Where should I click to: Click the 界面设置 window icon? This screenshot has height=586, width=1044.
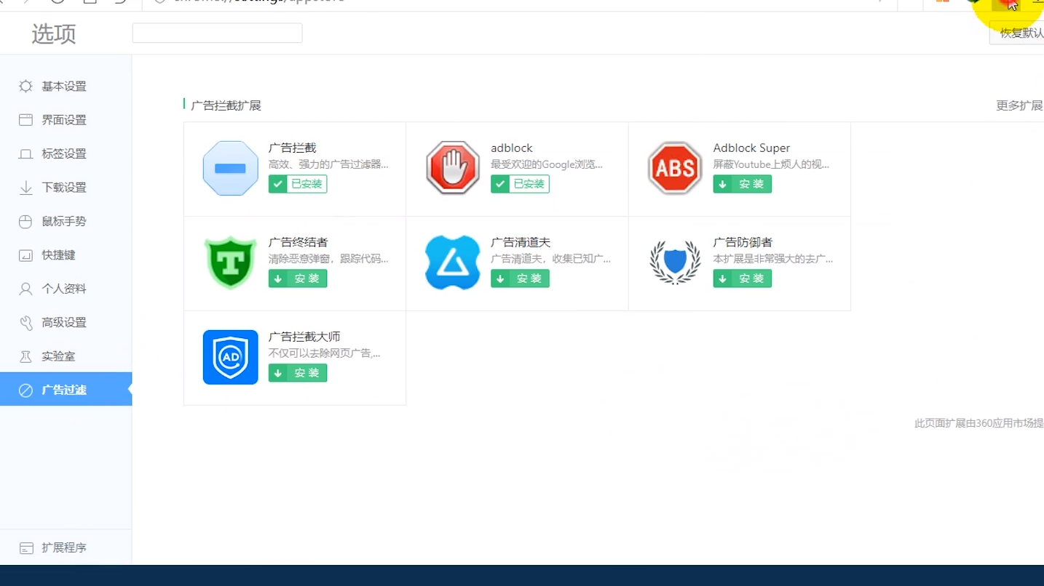25,120
